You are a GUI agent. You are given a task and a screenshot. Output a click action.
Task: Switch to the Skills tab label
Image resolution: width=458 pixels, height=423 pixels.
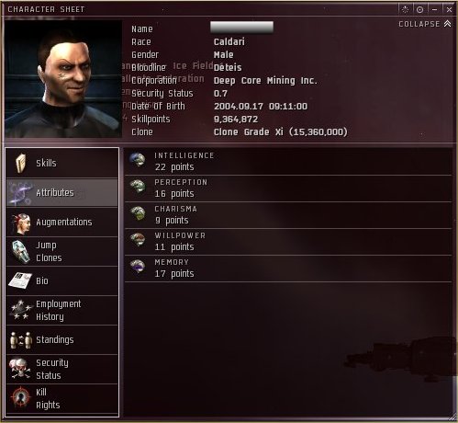point(46,163)
